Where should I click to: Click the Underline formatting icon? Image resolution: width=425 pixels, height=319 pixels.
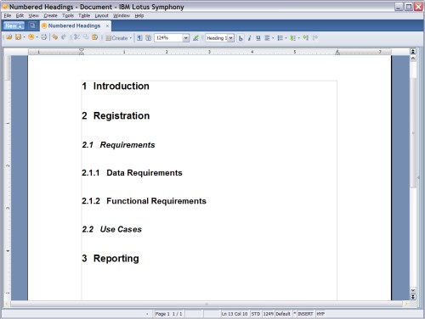coord(258,38)
